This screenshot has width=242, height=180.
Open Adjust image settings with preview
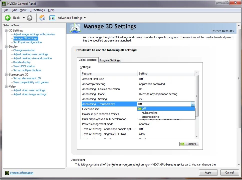34,34
